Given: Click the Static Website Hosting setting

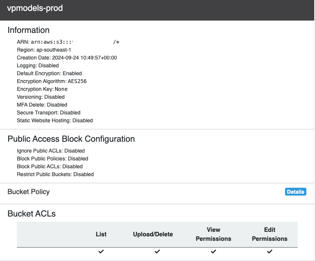Looking at the screenshot, I should point(55,120).
